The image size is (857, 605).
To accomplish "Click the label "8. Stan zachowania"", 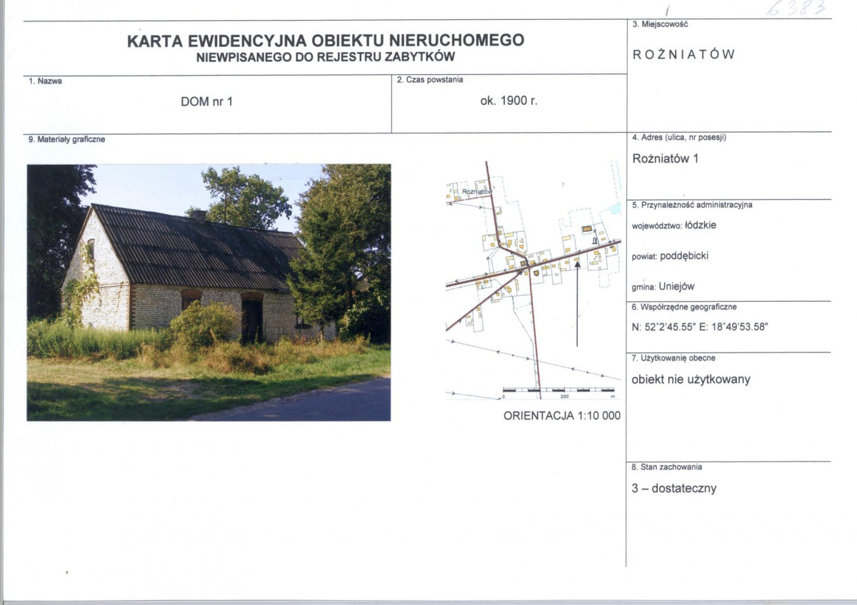I will [667, 467].
